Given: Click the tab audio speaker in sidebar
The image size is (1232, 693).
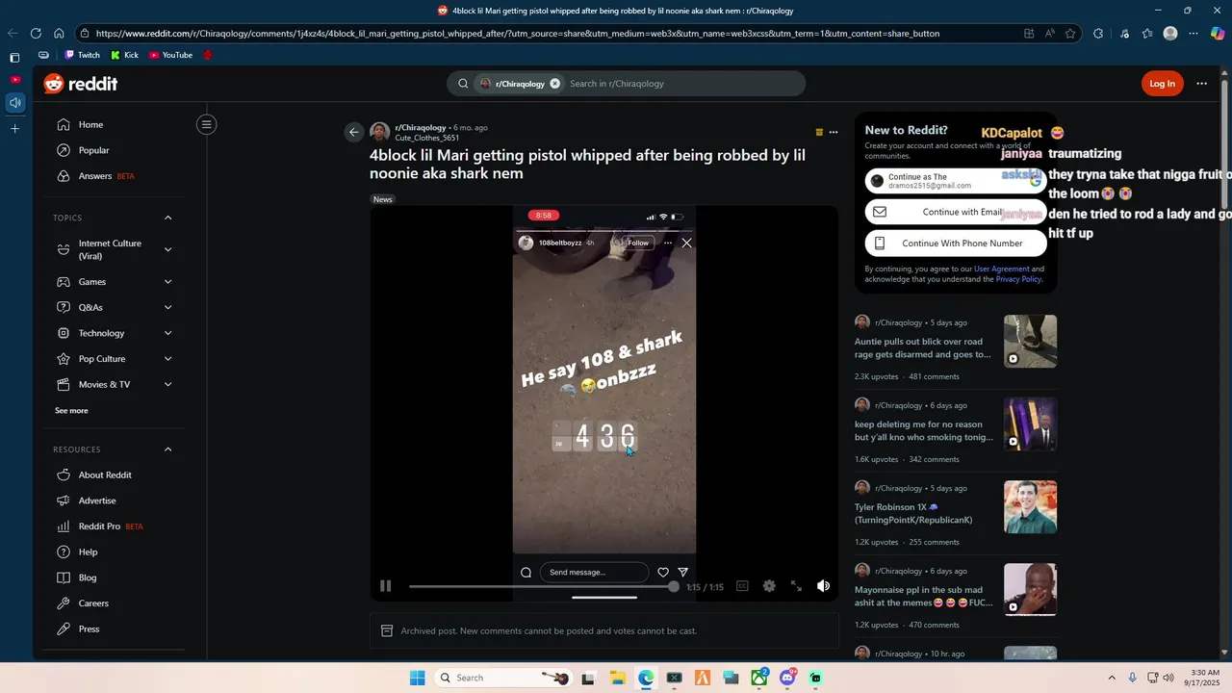Looking at the screenshot, I should tap(14, 102).
